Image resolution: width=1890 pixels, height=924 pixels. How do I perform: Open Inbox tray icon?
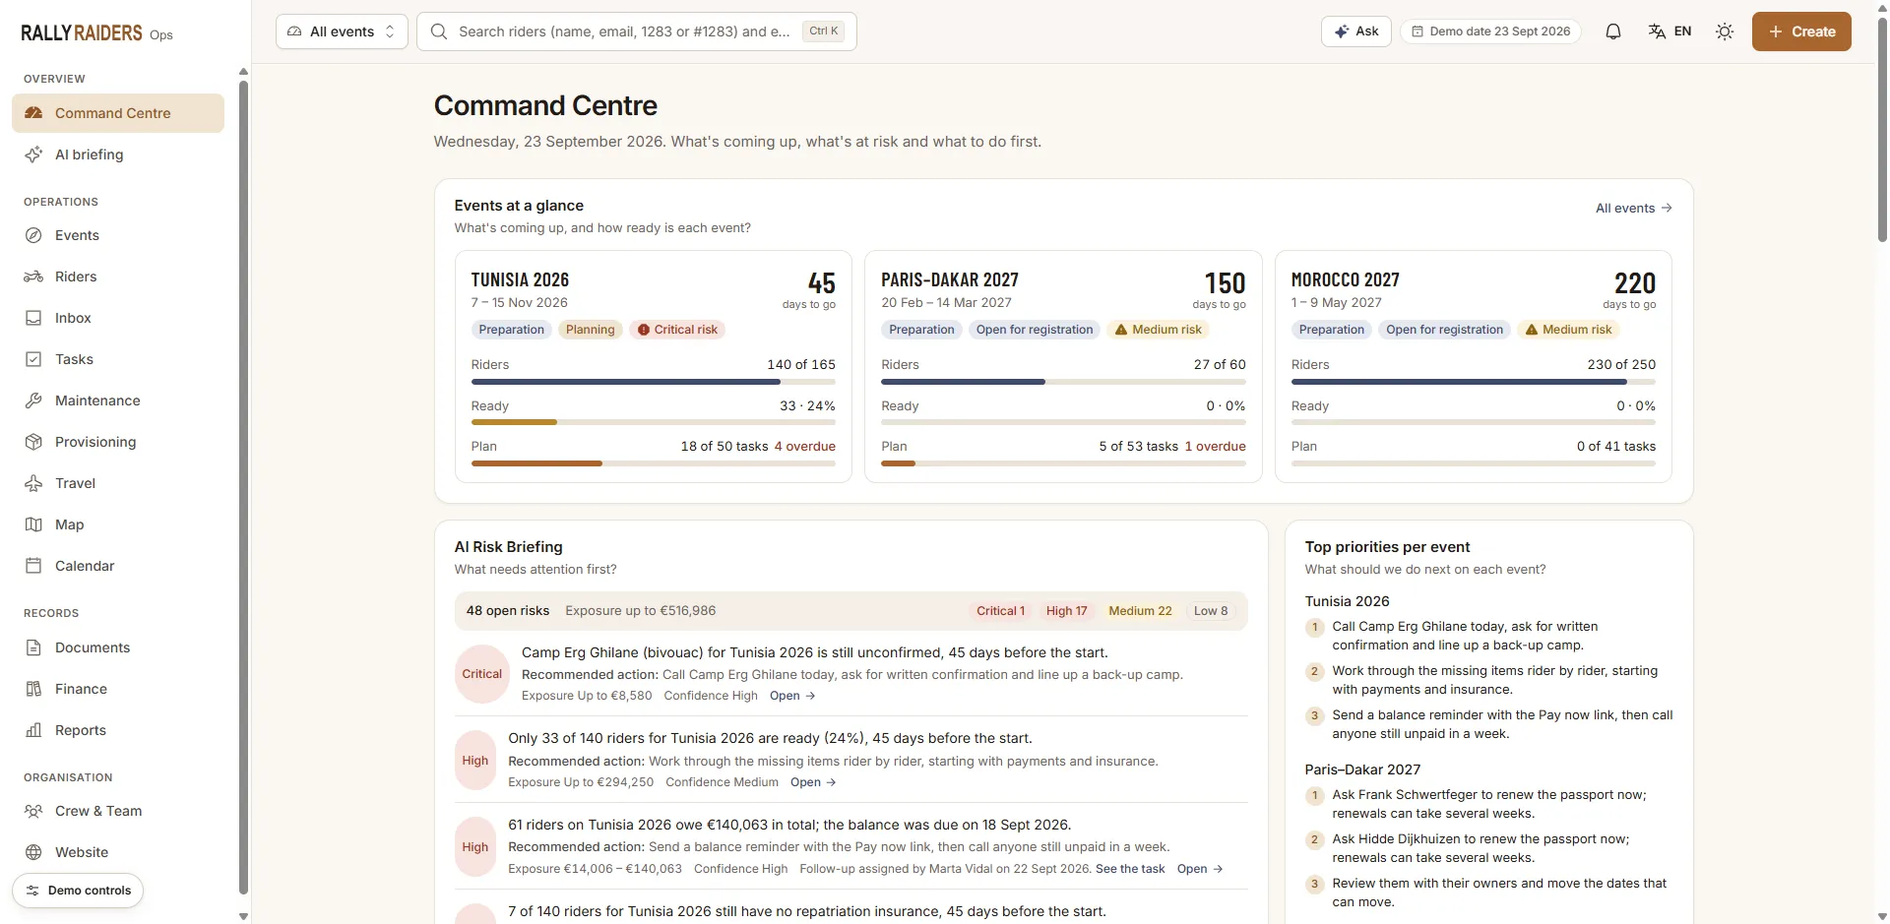click(x=33, y=318)
